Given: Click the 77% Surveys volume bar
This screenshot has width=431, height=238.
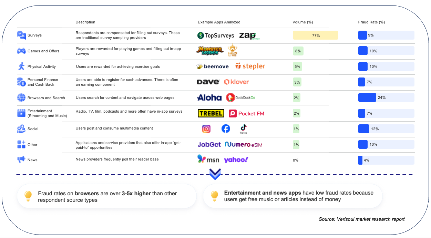Looking at the screenshot, I should pos(316,35).
